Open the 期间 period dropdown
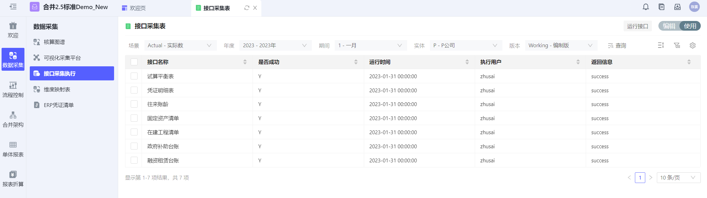This screenshot has width=707, height=198. [x=370, y=45]
